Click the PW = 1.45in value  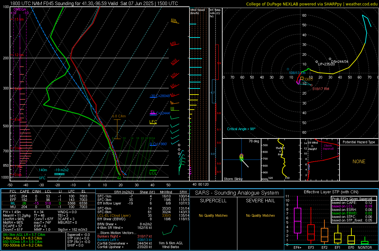[12, 212]
